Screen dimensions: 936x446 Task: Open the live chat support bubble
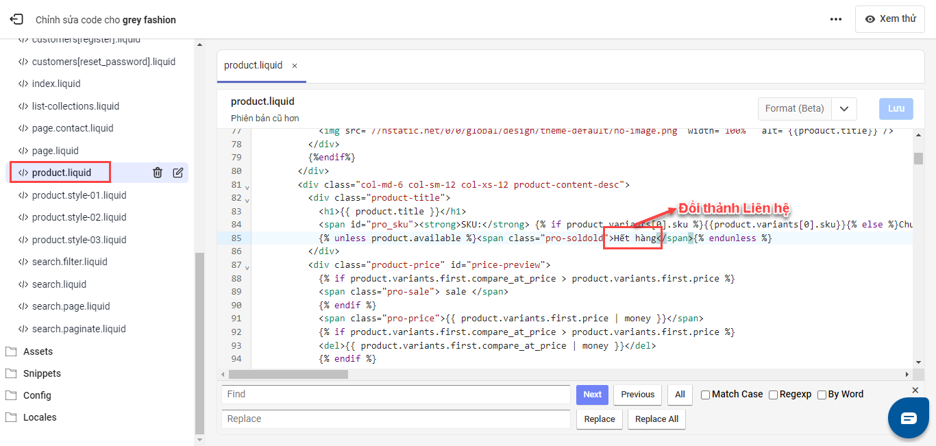(x=908, y=418)
